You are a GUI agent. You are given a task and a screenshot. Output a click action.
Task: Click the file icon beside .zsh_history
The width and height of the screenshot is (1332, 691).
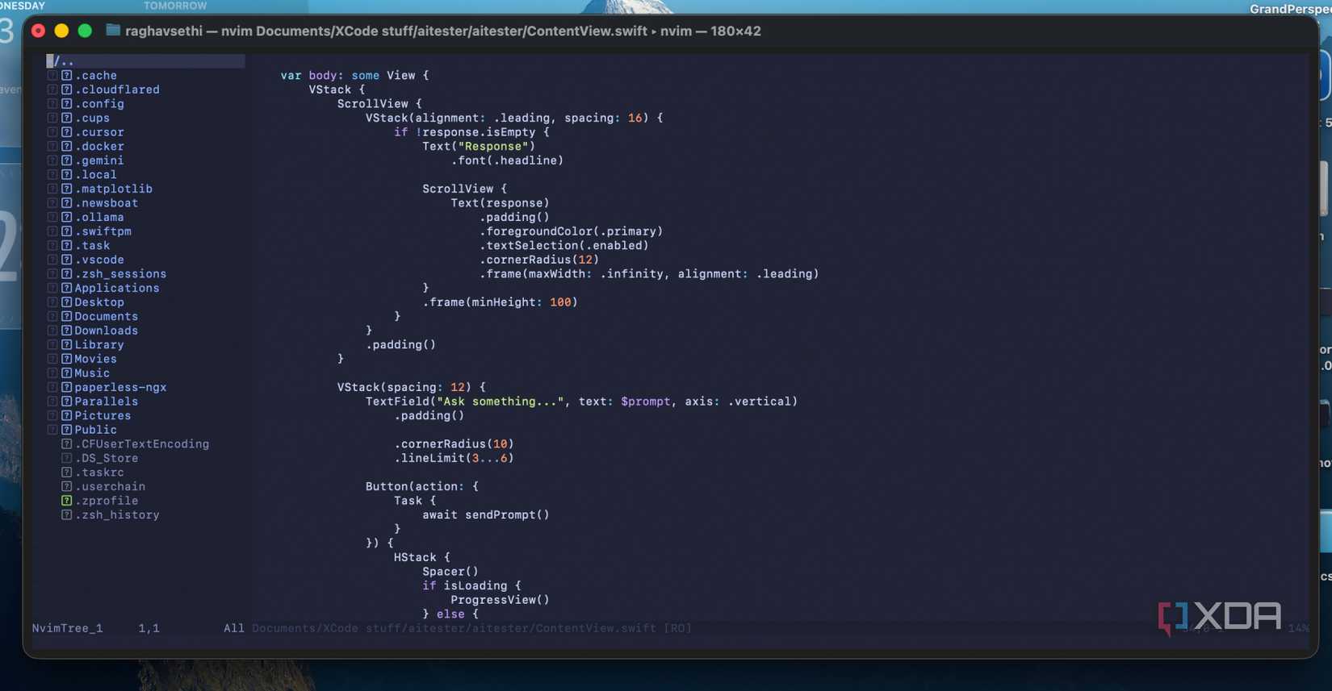[67, 515]
